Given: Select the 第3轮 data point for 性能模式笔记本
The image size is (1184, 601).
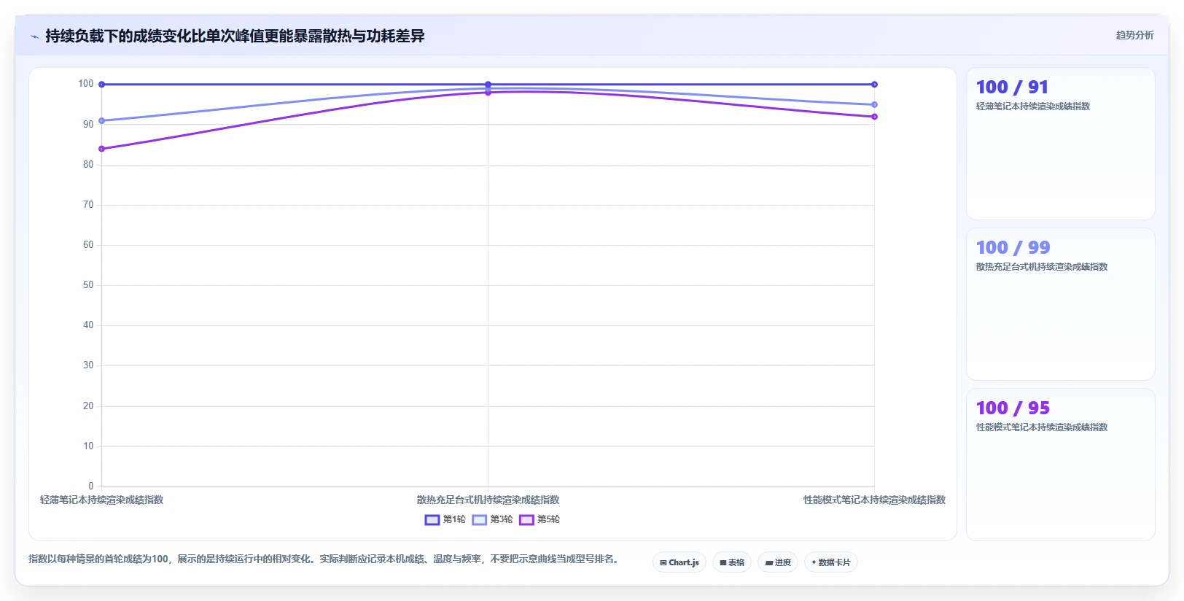Looking at the screenshot, I should 874,105.
